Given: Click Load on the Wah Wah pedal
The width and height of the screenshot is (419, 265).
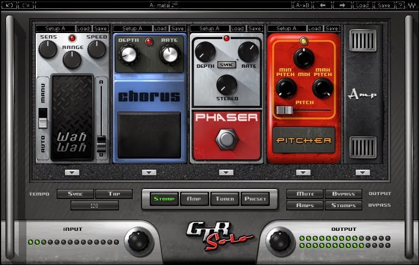Looking at the screenshot, I should [x=83, y=28].
